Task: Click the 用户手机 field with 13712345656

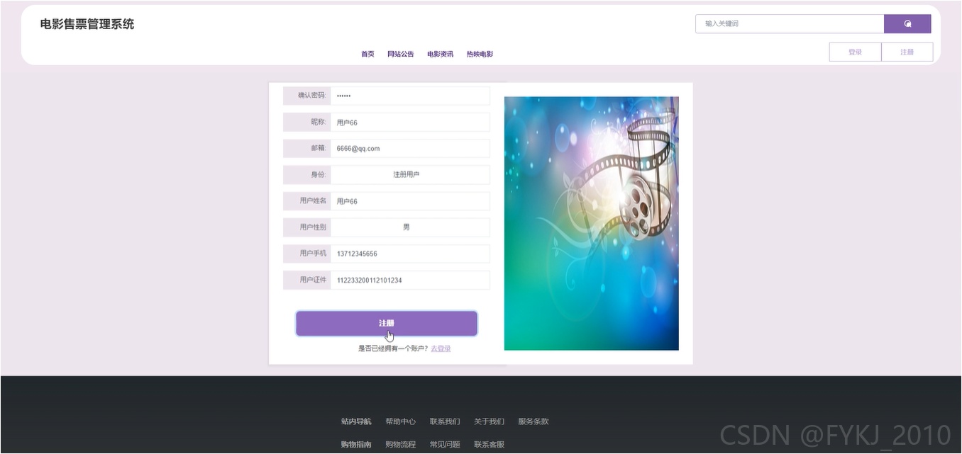Action: coord(410,254)
